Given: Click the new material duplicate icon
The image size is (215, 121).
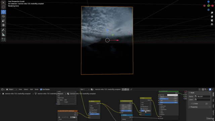Looking at the screenshot, I should point(125,89).
